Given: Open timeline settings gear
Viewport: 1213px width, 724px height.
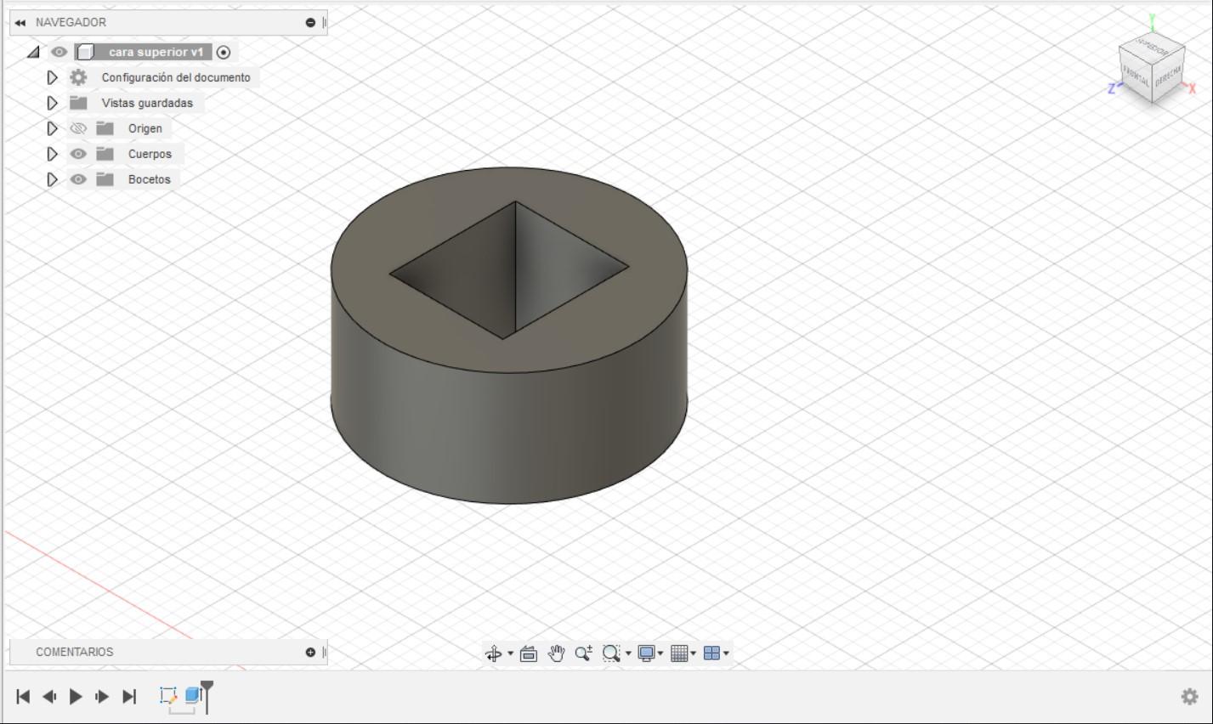Looking at the screenshot, I should click(x=1189, y=697).
